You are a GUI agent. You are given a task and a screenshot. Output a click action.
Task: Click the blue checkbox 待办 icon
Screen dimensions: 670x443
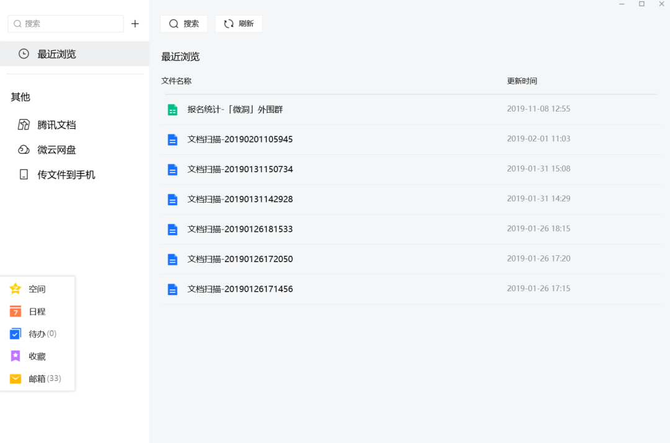16,334
